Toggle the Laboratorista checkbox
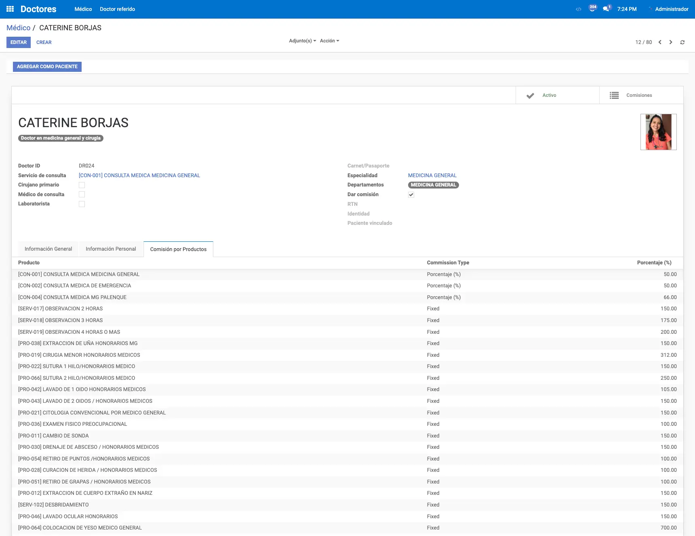This screenshot has width=695, height=536. 82,204
